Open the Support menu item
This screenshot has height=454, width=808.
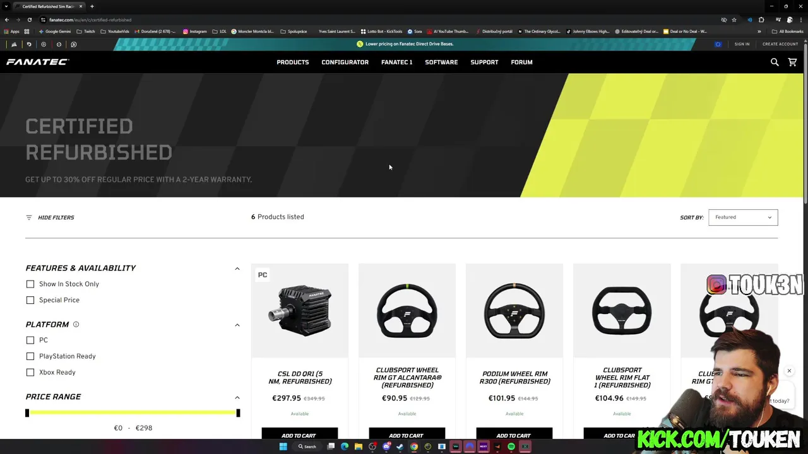tap(484, 62)
